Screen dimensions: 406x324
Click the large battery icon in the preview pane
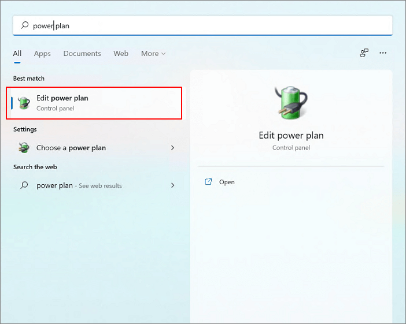click(291, 105)
